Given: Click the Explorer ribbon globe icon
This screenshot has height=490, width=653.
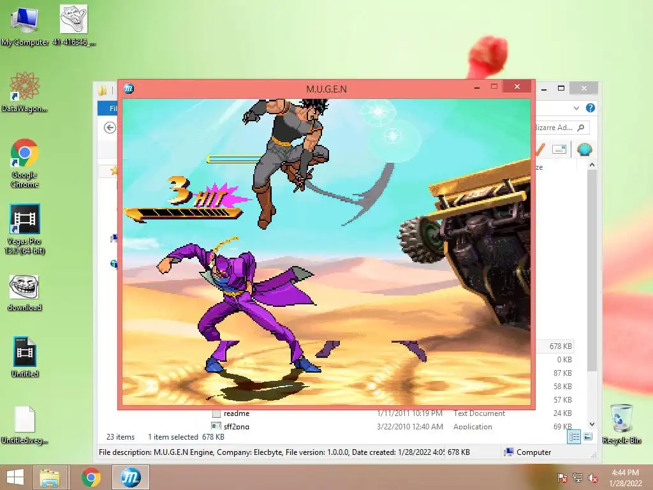Looking at the screenshot, I should (x=584, y=149).
